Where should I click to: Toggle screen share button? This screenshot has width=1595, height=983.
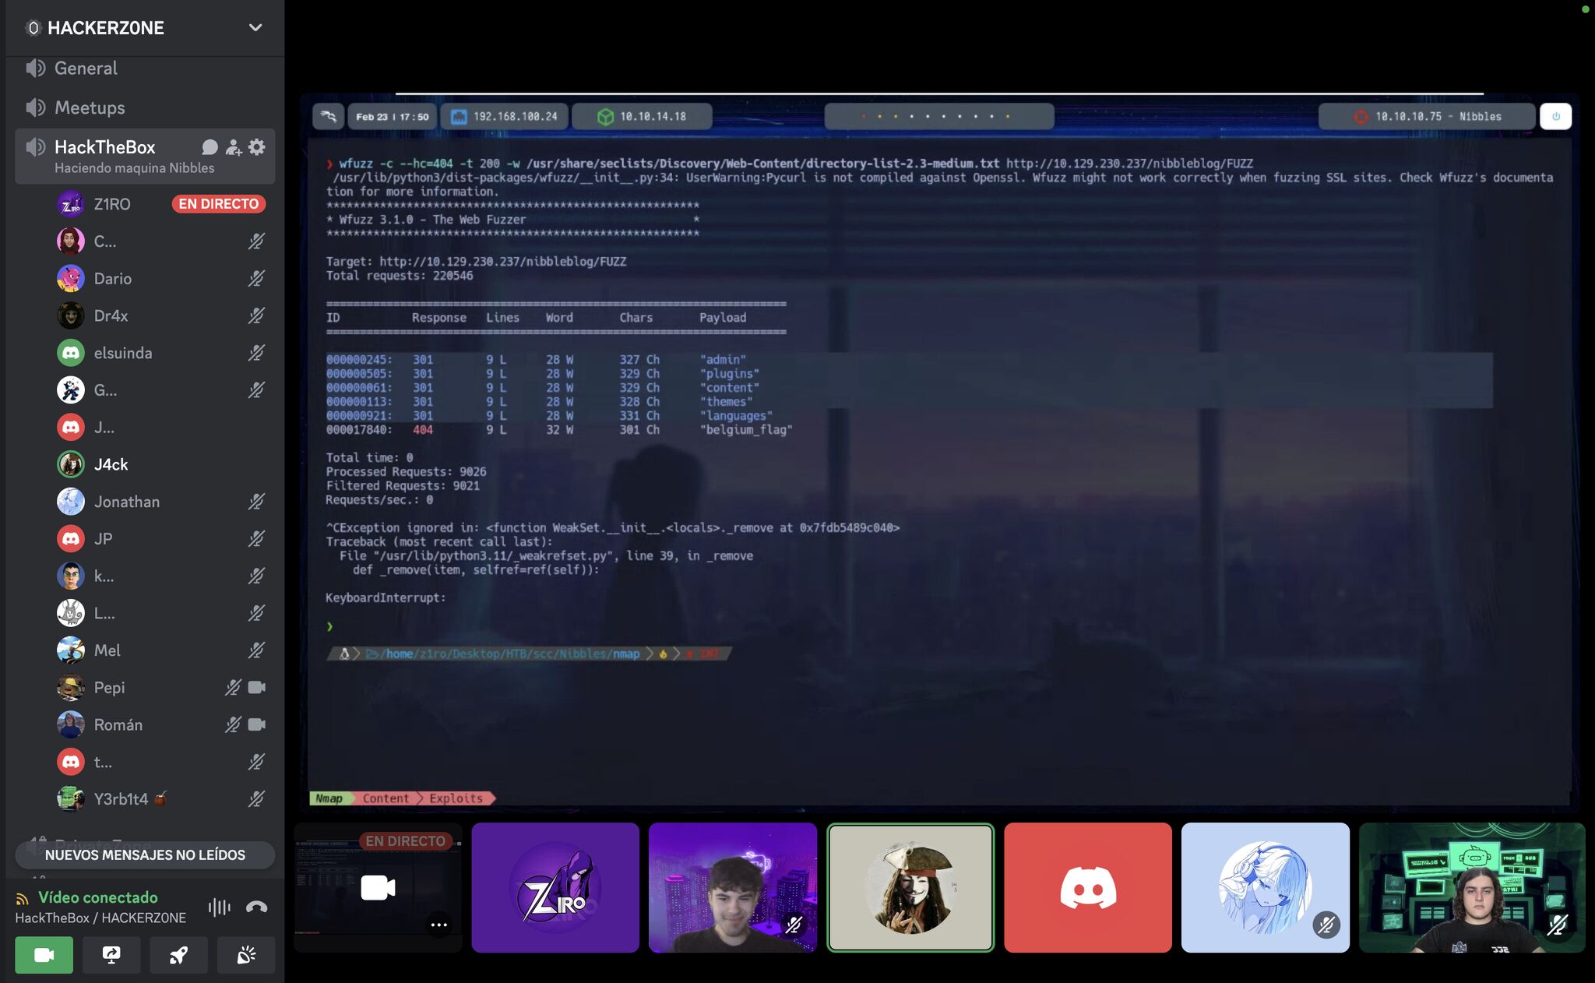click(x=111, y=955)
